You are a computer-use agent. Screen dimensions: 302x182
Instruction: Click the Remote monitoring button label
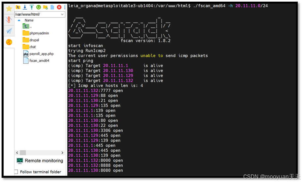[x=44, y=161]
